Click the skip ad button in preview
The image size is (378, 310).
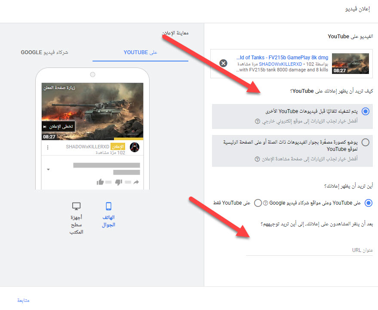[x=58, y=126]
